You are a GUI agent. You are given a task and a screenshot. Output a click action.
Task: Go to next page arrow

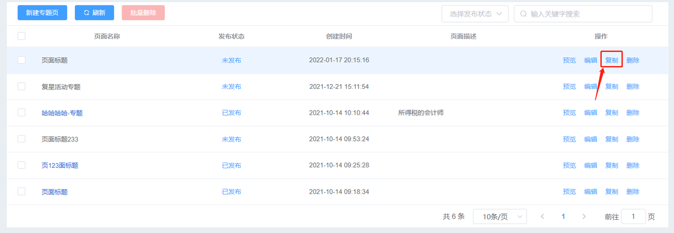(x=583, y=216)
